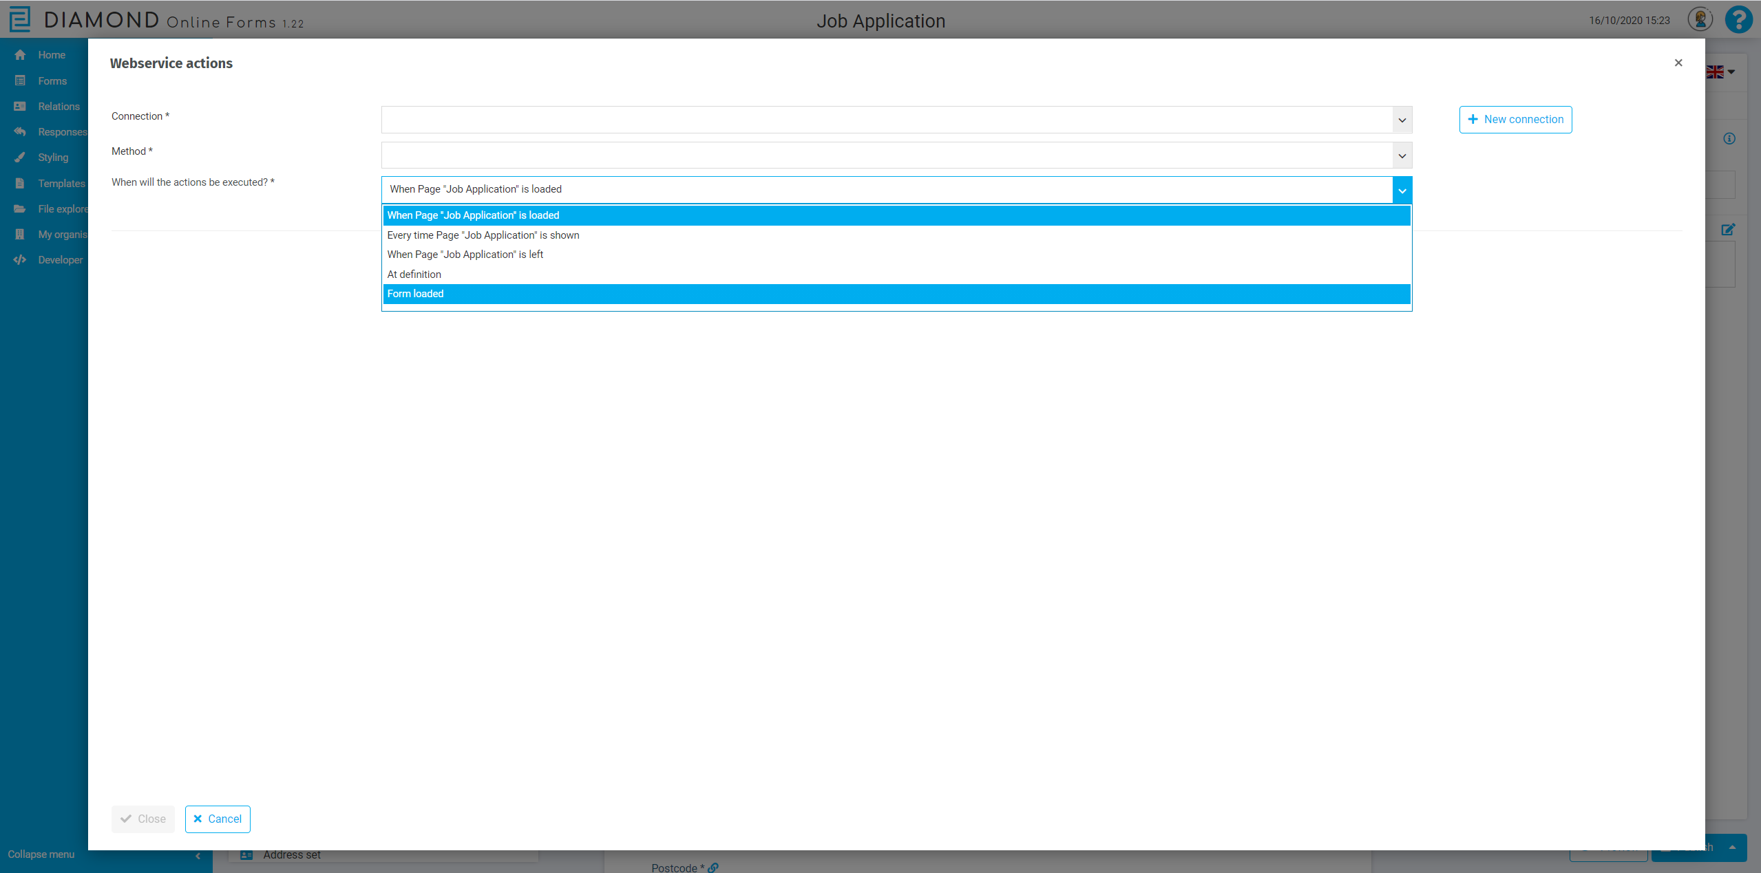The width and height of the screenshot is (1761, 873).
Task: Cancel the Webservice actions dialog
Action: (218, 819)
